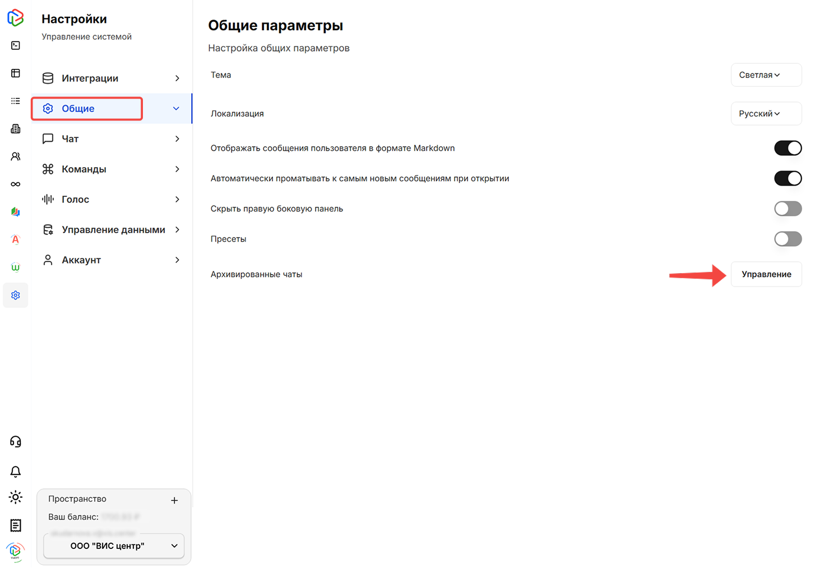Change localization via the Русский dropdown
The width and height of the screenshot is (820, 568).
pos(766,113)
